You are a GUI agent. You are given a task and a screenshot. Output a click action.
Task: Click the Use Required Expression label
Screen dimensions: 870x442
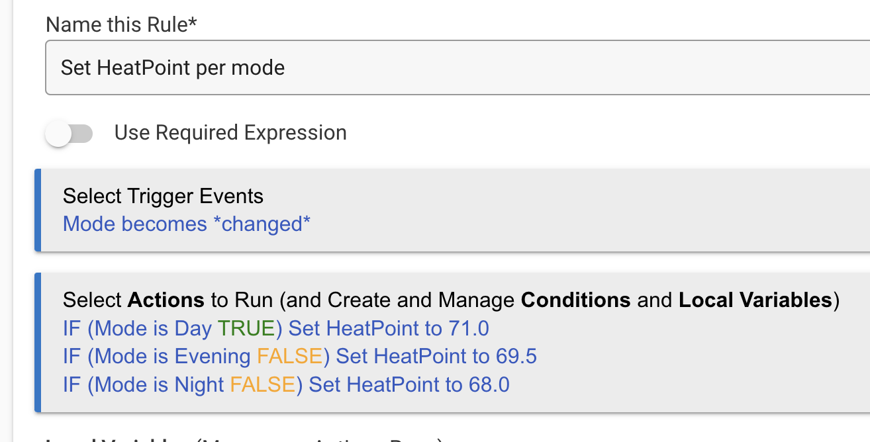[x=230, y=133]
